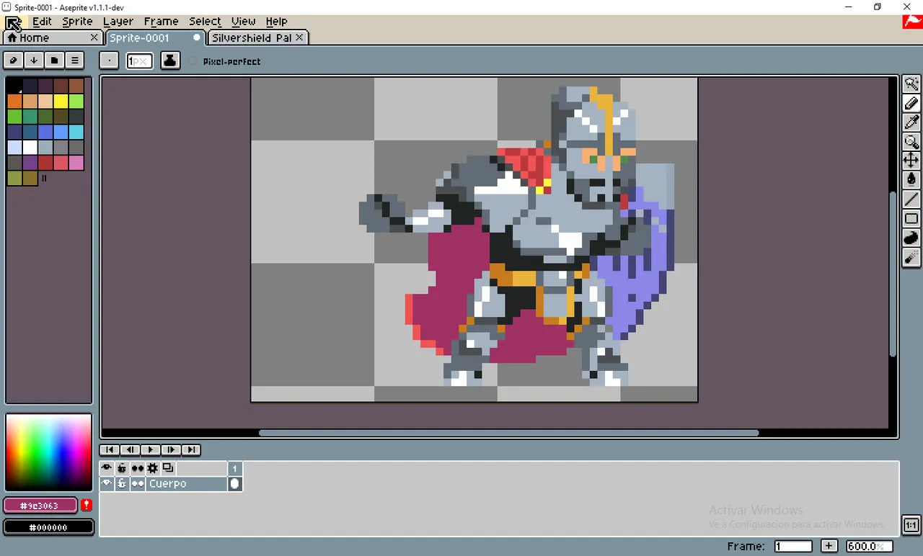Click the frame 1 header in timeline

(234, 468)
